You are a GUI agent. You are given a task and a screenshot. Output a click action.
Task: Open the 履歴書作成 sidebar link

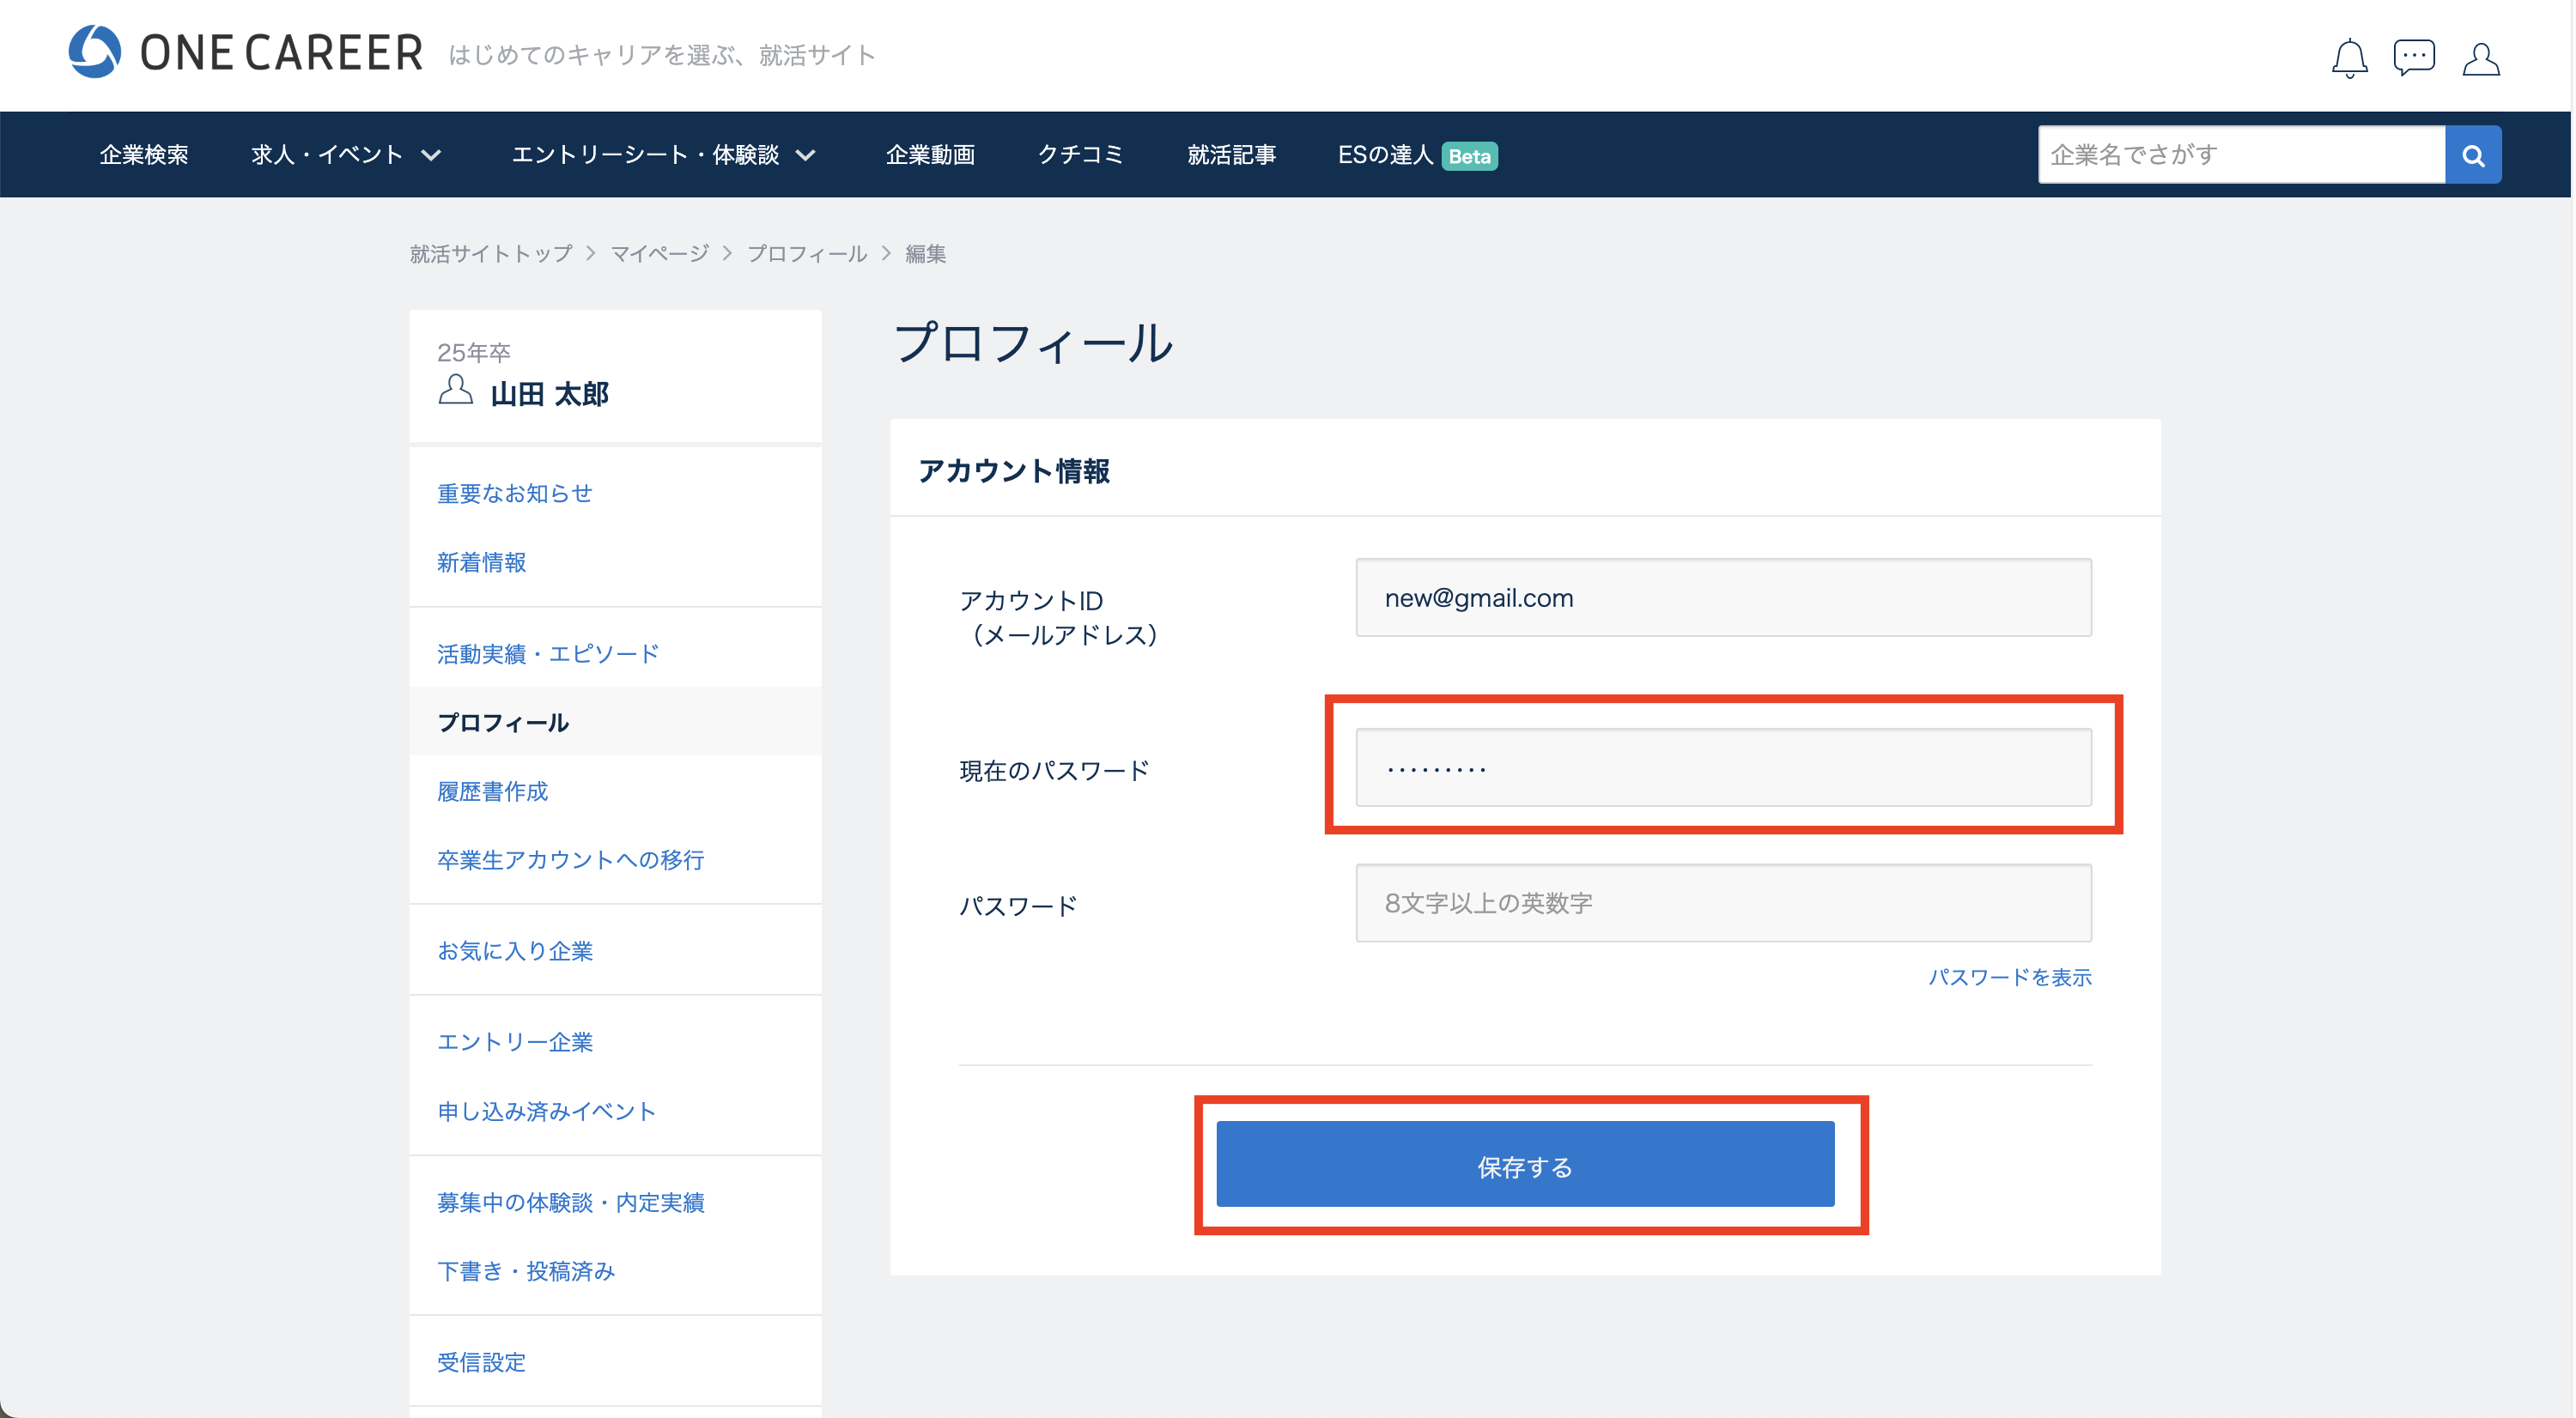click(x=493, y=791)
